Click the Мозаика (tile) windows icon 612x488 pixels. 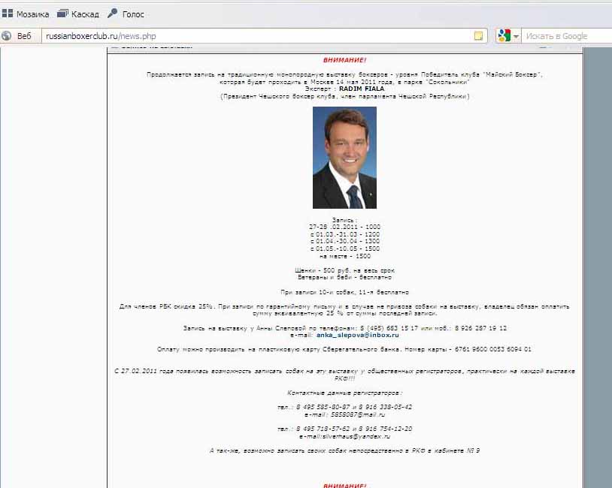pyautogui.click(x=8, y=14)
